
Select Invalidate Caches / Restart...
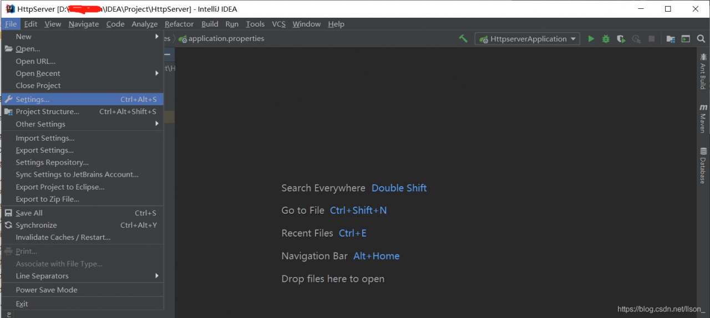tap(82, 237)
